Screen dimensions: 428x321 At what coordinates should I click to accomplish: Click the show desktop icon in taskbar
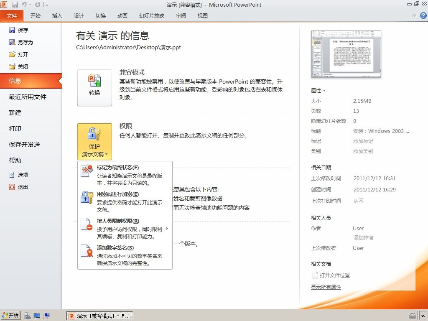pyautogui.click(x=37, y=316)
